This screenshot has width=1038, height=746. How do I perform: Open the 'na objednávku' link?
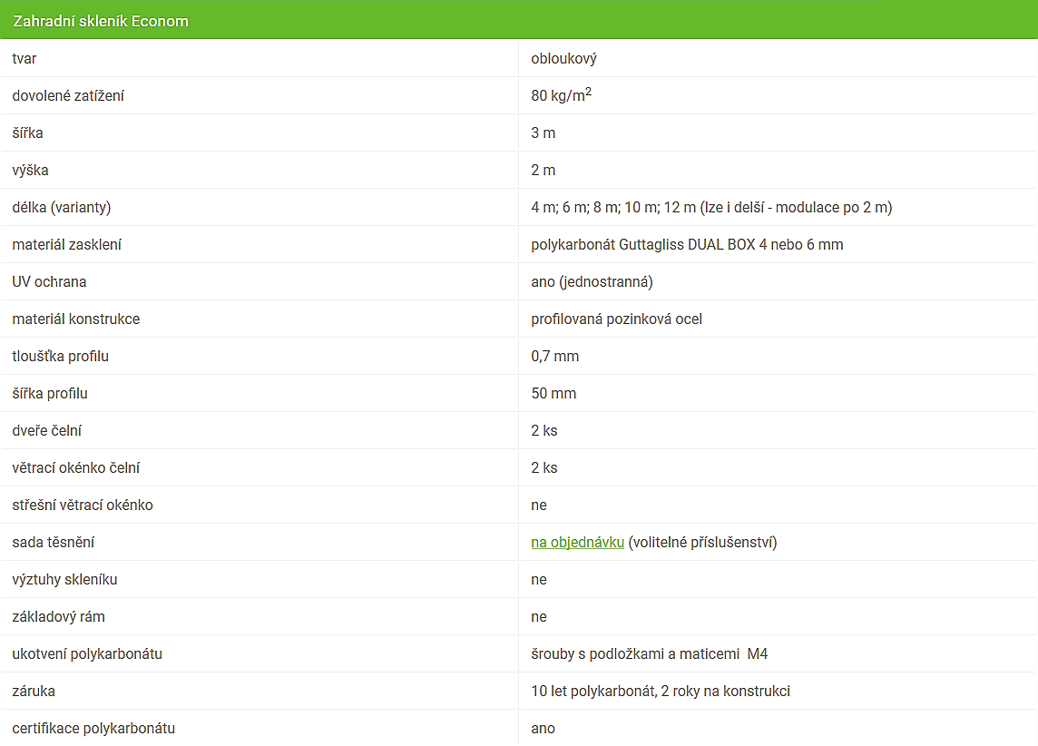[577, 542]
